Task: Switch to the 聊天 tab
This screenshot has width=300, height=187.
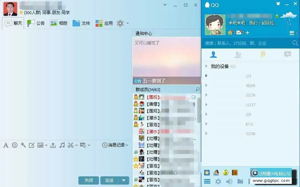Action: [13, 23]
